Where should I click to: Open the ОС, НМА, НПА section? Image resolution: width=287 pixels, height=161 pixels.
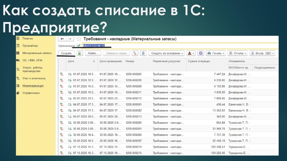pyautogui.click(x=32, y=60)
